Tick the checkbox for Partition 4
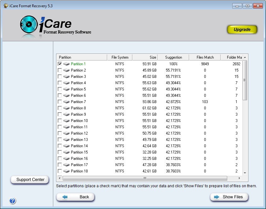 tap(60, 83)
